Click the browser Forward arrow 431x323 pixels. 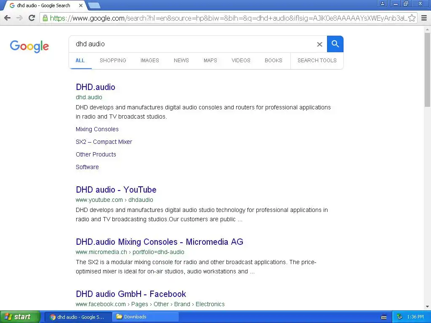19,18
